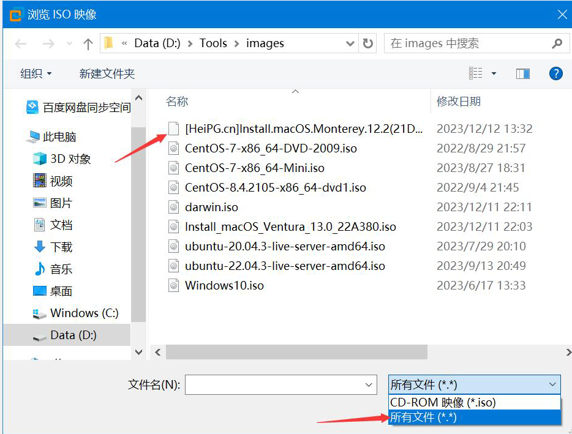572x434 pixels.
Task: Refresh the images folder listing
Action: 367,43
